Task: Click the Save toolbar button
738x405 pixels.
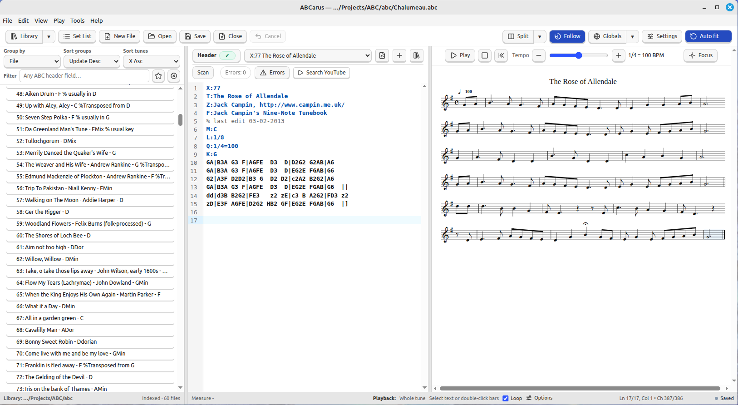Action: click(x=195, y=36)
